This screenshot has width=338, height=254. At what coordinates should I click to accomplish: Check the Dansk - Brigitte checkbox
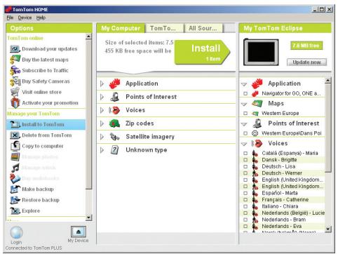pyautogui.click(x=245, y=160)
